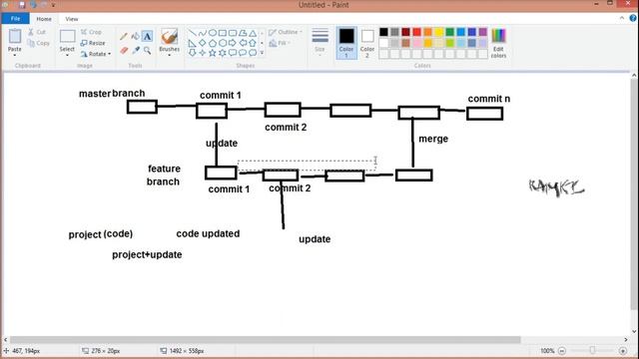
Task: Switch to the Home tab
Action: (x=44, y=19)
